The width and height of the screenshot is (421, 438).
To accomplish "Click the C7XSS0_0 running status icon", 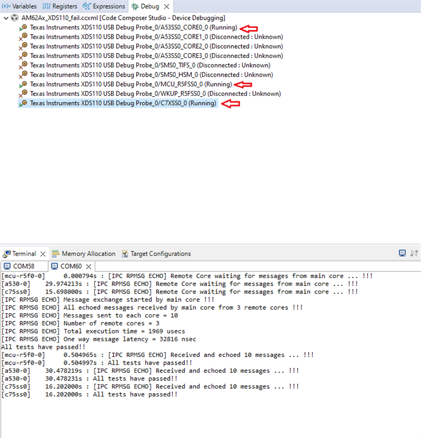I will (x=23, y=103).
